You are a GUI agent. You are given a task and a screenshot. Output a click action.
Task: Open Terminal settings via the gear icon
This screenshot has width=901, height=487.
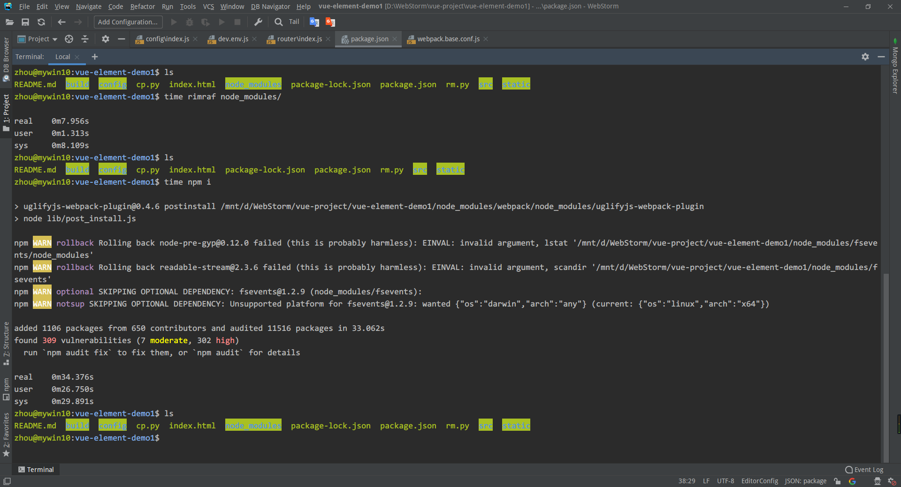[865, 57]
